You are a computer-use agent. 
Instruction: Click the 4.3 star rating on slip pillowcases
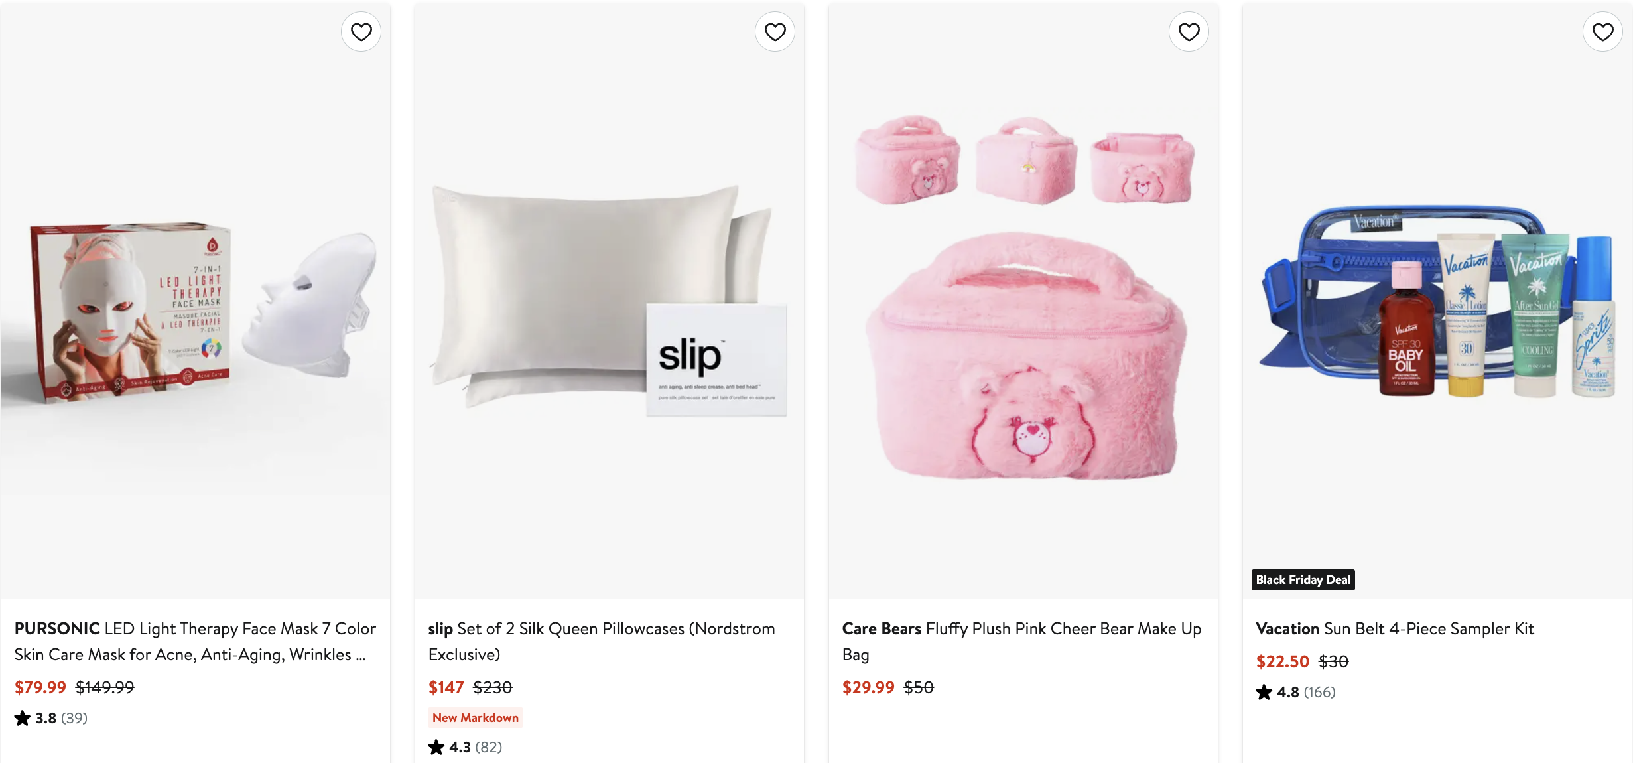coord(459,747)
